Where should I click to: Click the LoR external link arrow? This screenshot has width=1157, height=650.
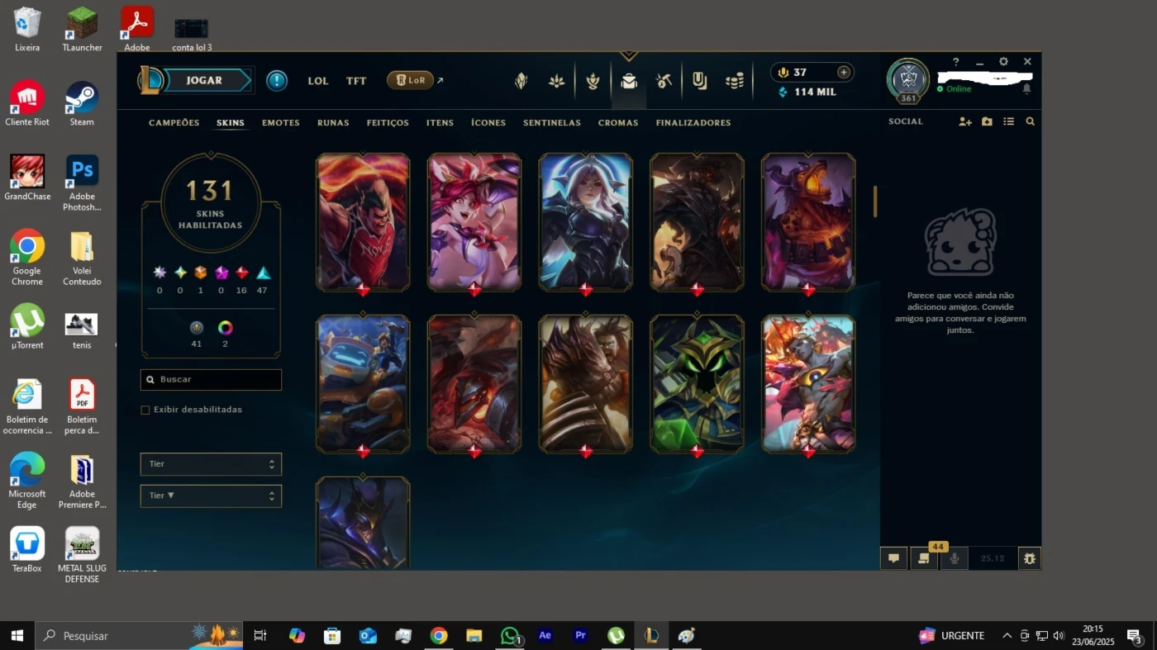click(x=440, y=80)
